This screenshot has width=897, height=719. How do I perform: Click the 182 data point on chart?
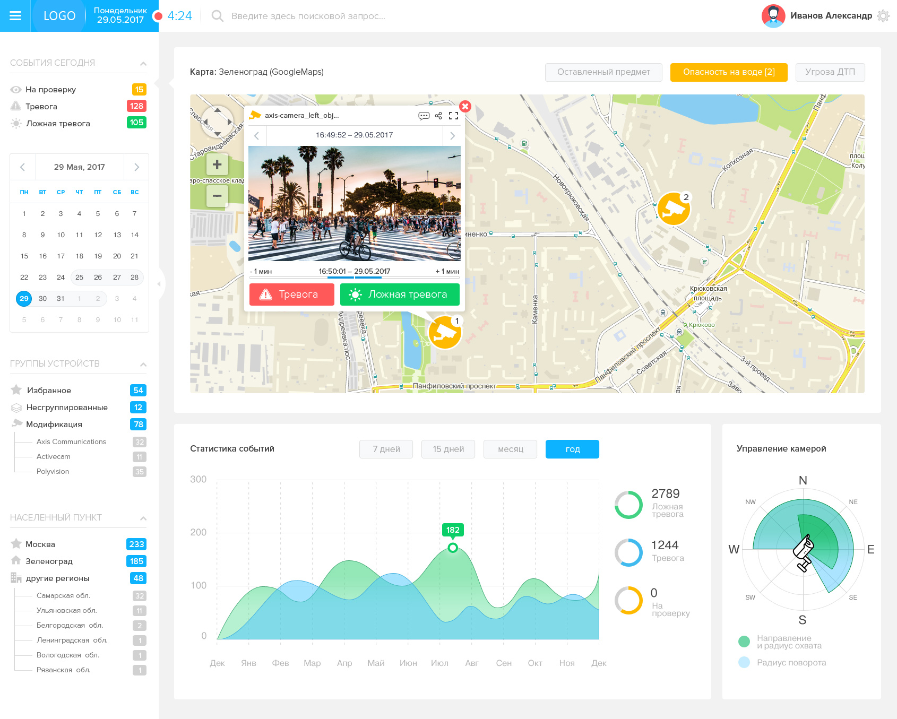pos(453,548)
